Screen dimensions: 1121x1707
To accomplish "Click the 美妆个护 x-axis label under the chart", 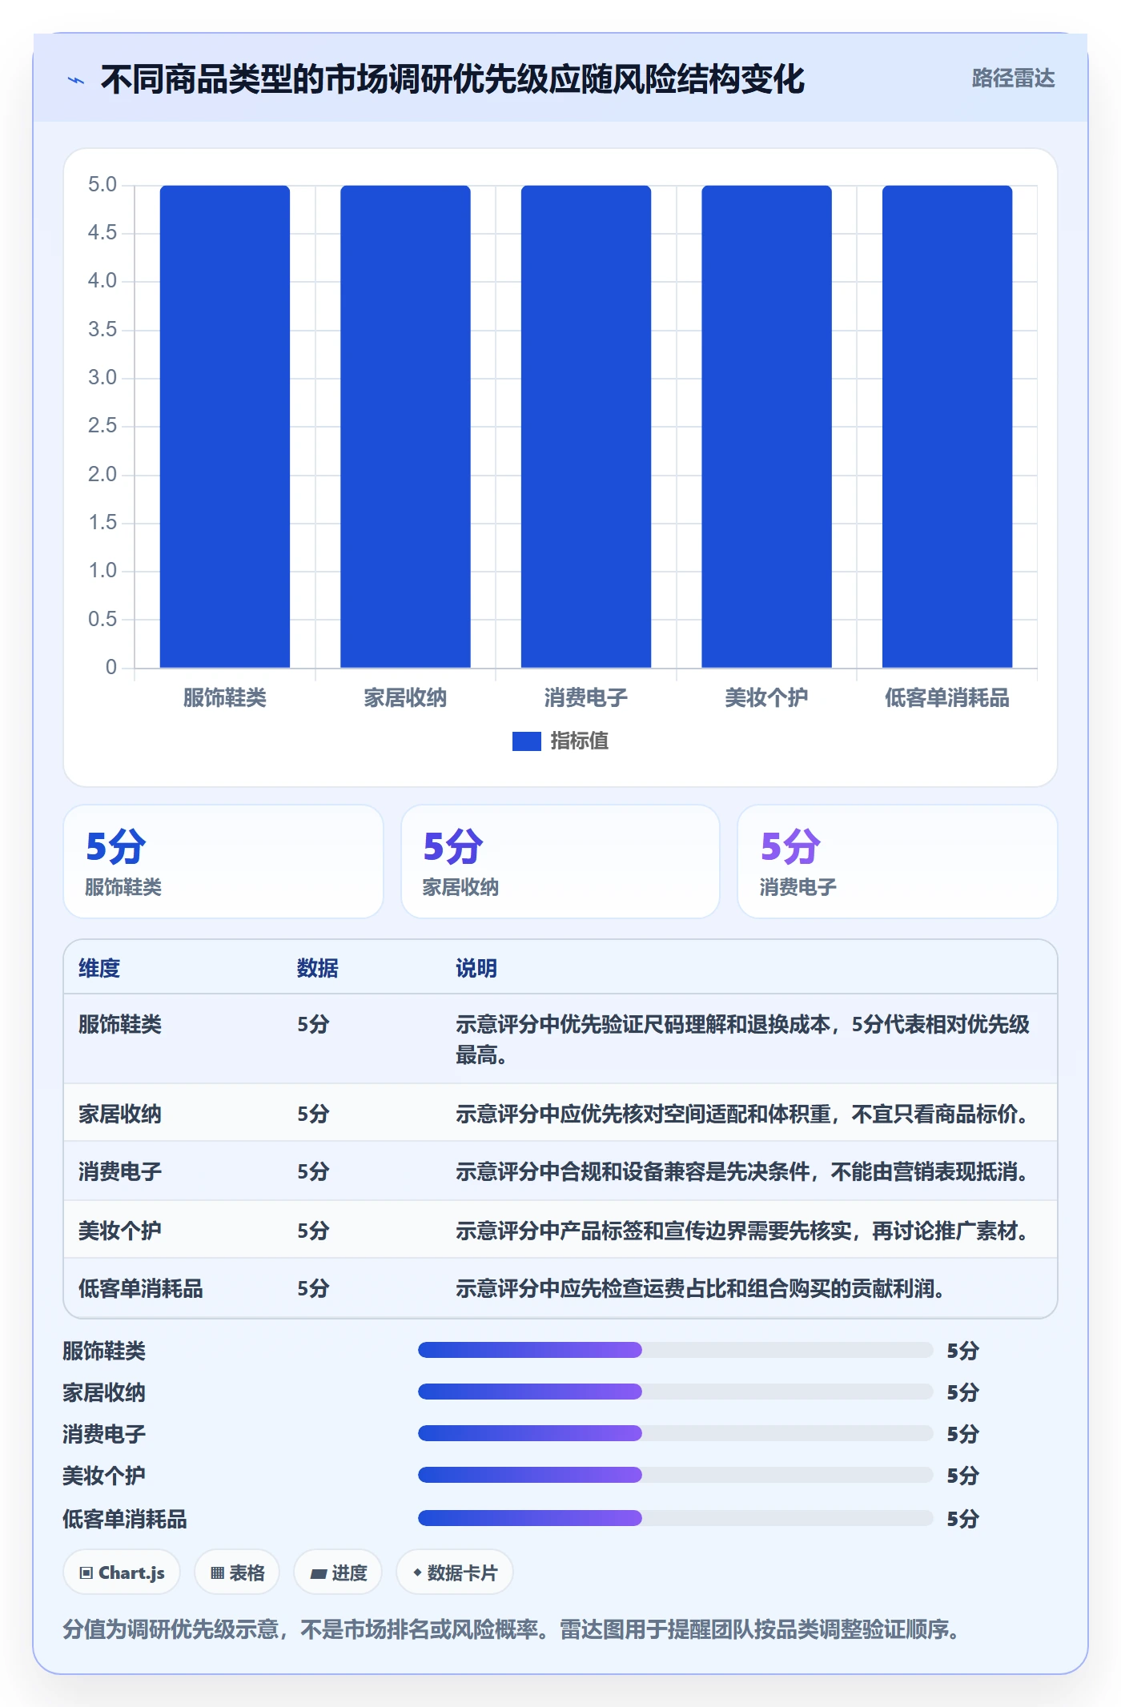I will [x=766, y=698].
